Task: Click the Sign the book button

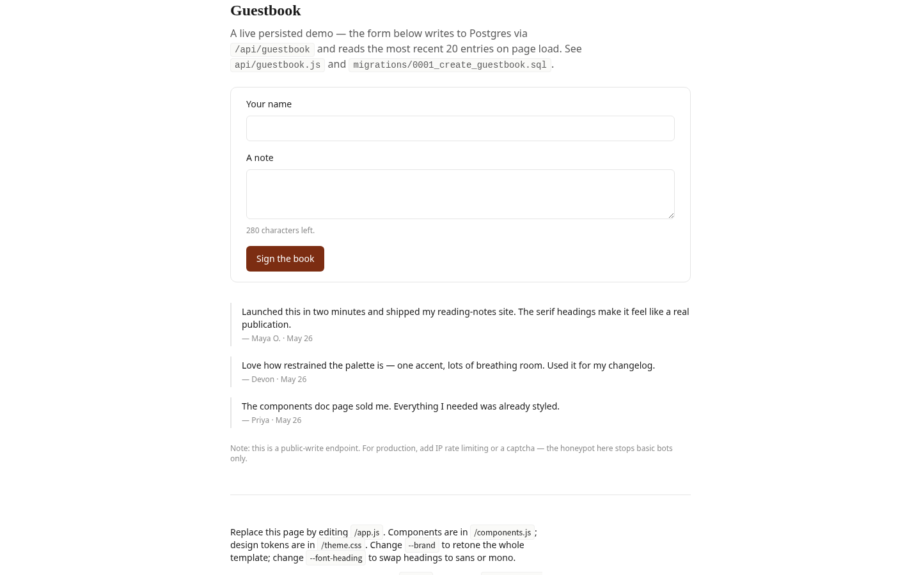Action: 285,259
